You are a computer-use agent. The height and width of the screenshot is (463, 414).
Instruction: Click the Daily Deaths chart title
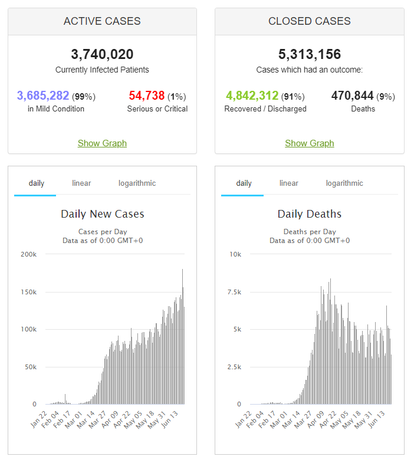coord(309,214)
